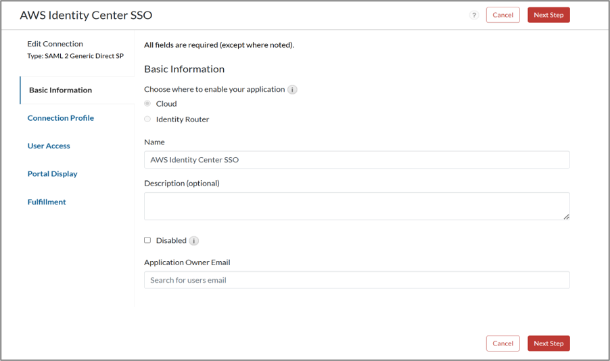610x361 pixels.
Task: Click the 'Basic Information' section heading
Action: 185,69
